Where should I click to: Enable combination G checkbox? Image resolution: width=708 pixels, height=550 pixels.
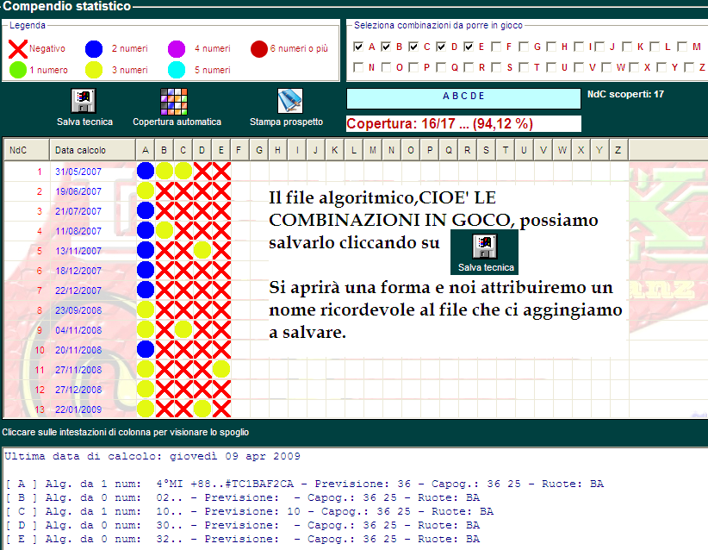pyautogui.click(x=524, y=47)
